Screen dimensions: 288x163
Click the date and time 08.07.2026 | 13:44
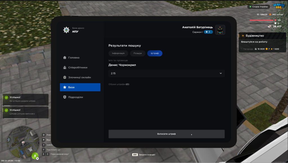click(x=11, y=161)
